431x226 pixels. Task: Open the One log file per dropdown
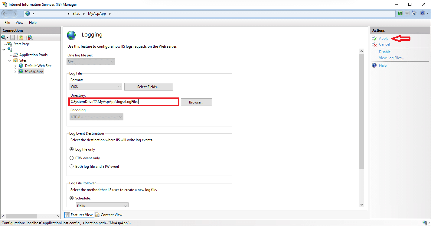91,62
